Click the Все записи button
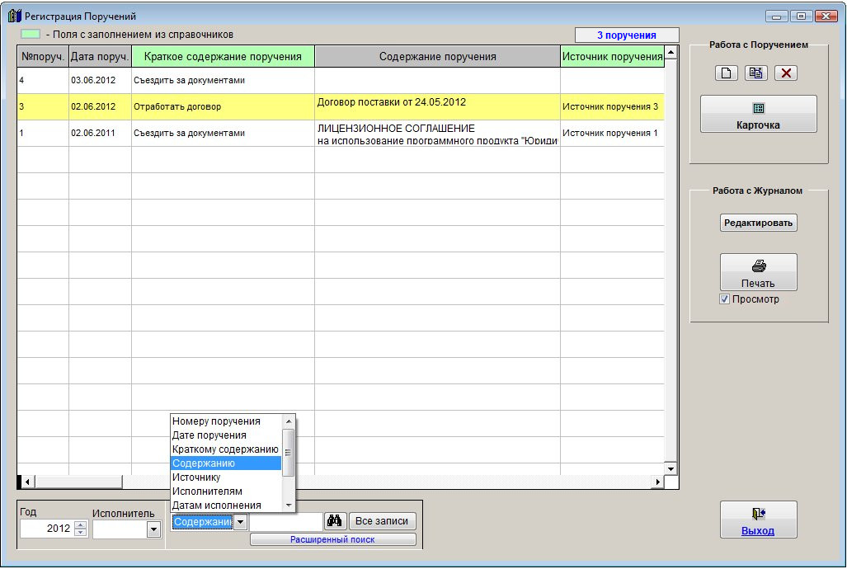 pos(383,521)
